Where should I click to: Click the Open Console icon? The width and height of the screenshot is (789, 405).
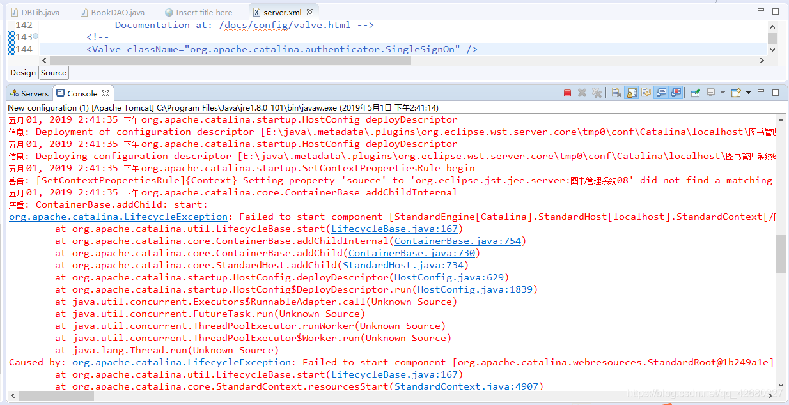click(x=736, y=93)
